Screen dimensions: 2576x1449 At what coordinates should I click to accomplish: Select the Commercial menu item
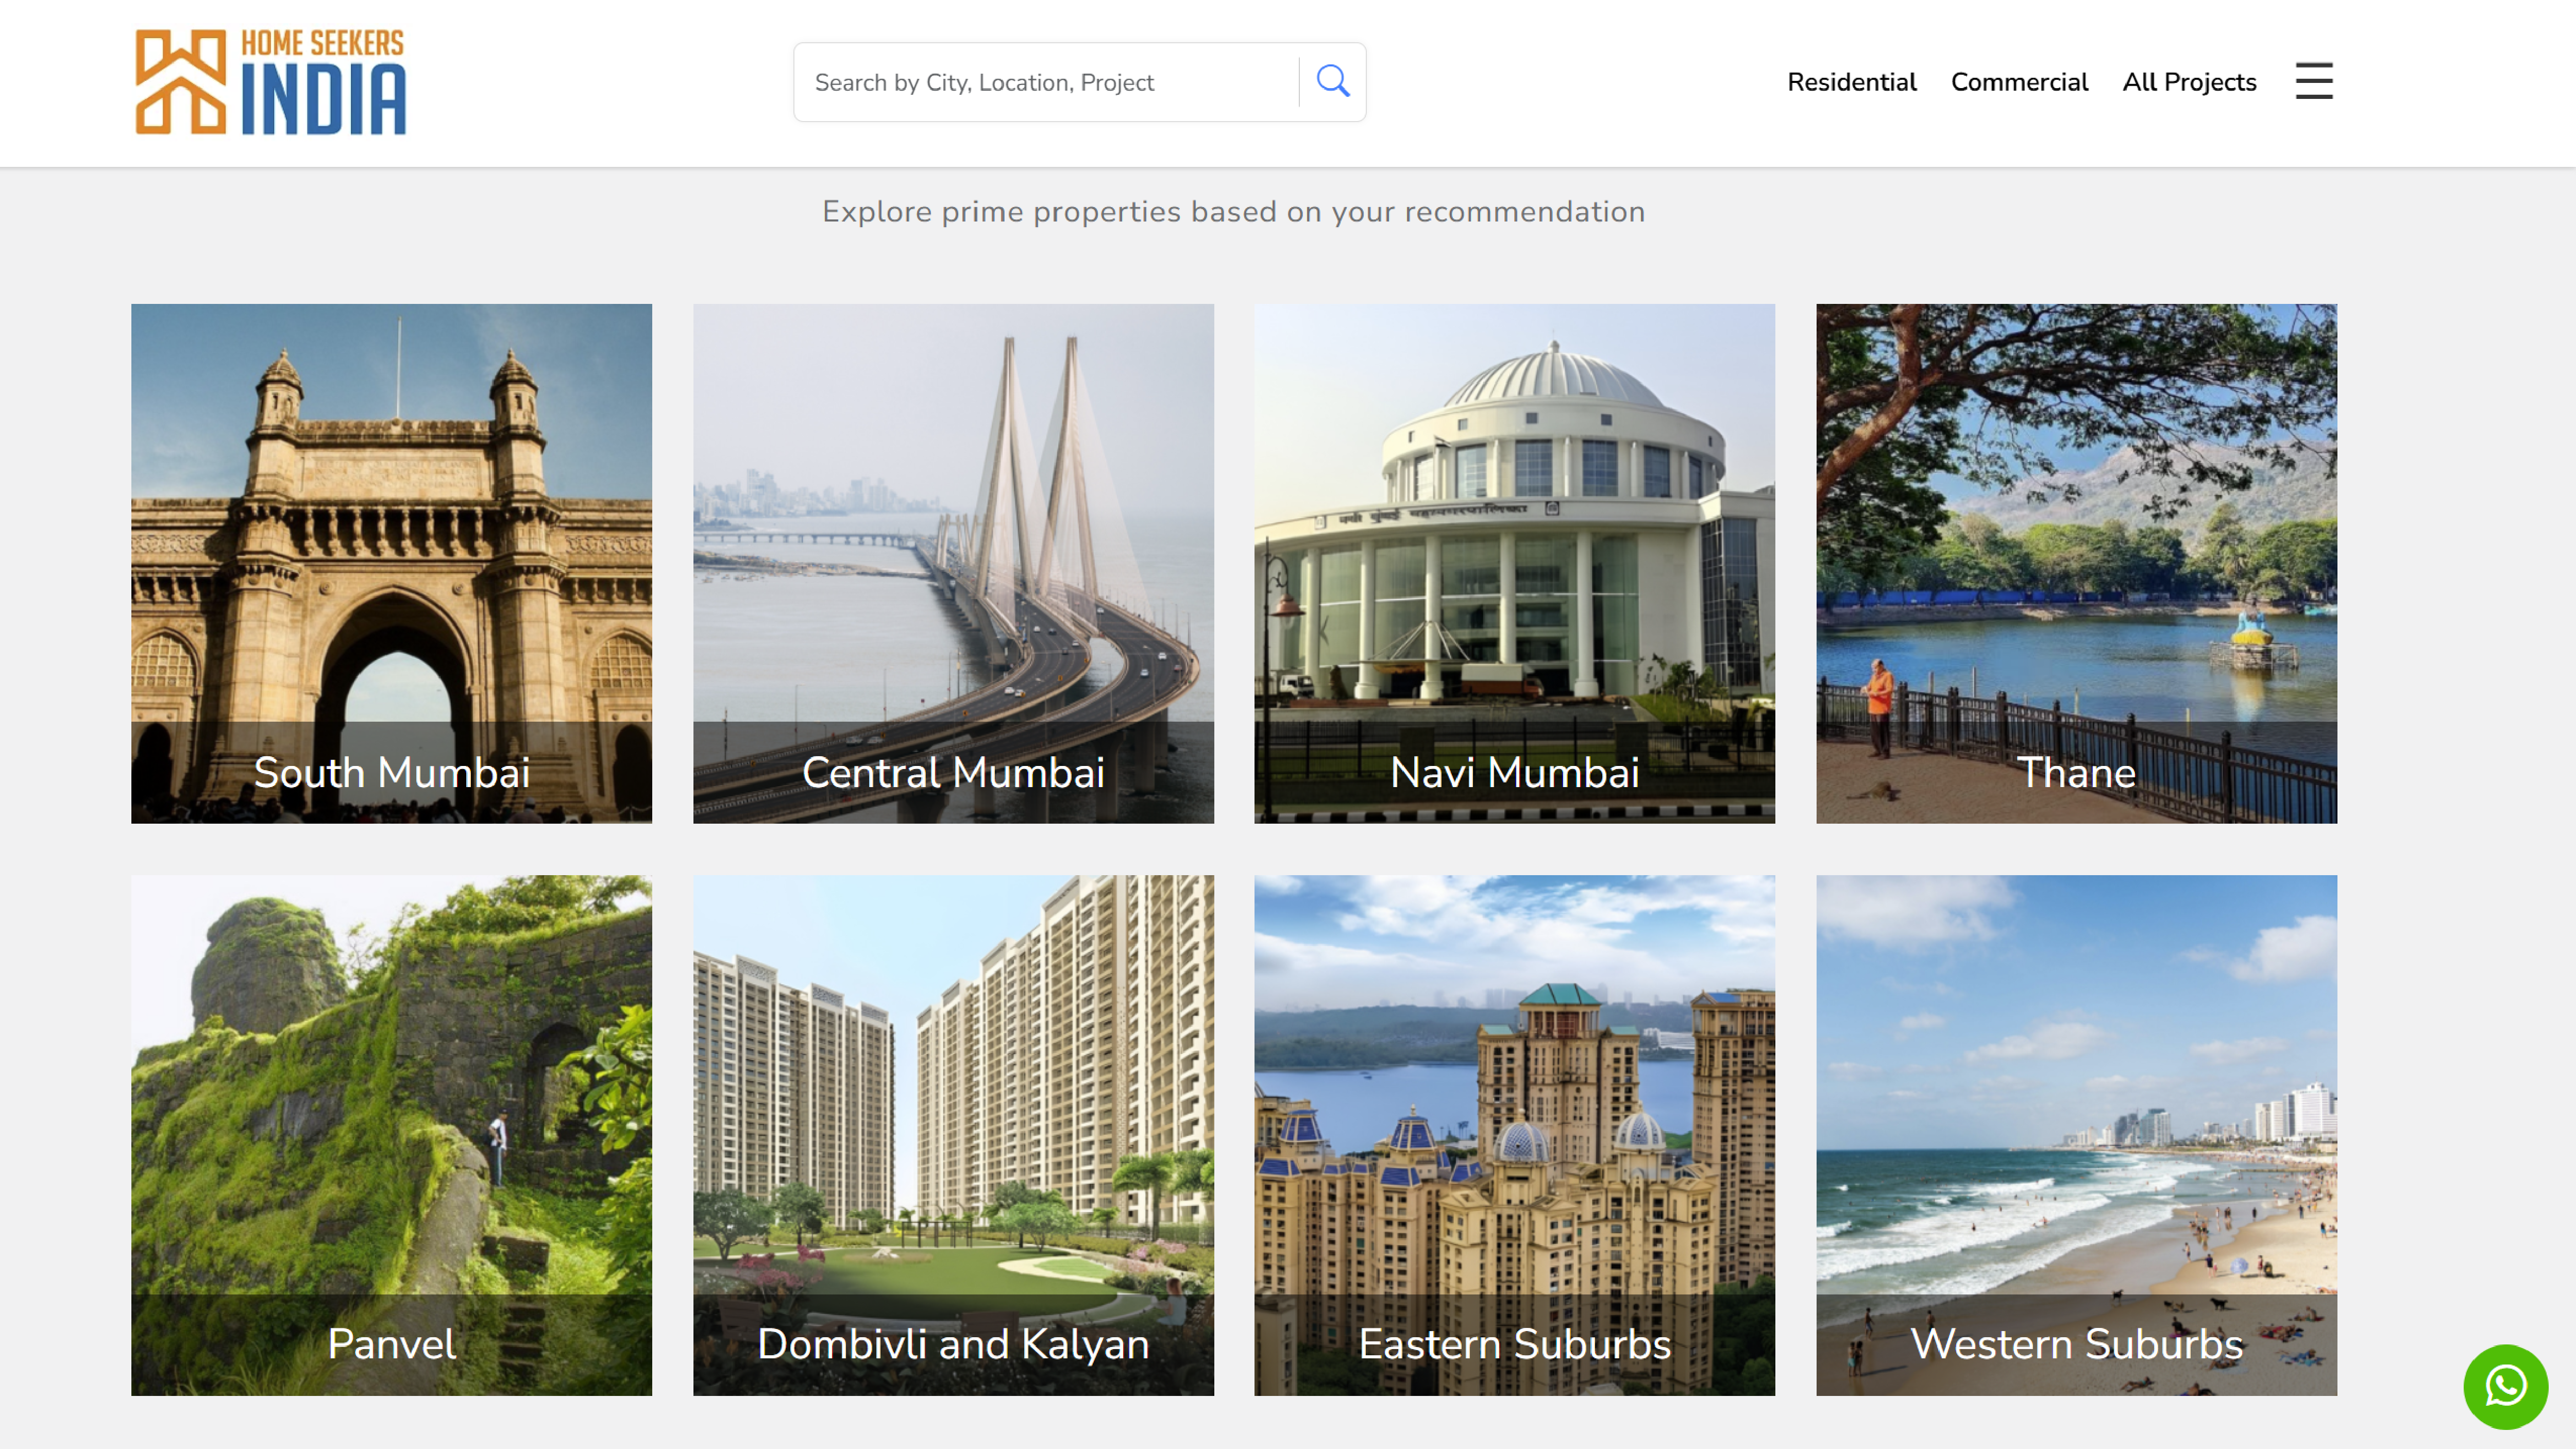coord(2019,82)
